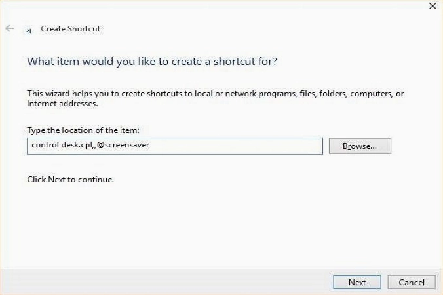Click the blank footer area left of Next
Viewport: 443px width, 295px height.
164,282
